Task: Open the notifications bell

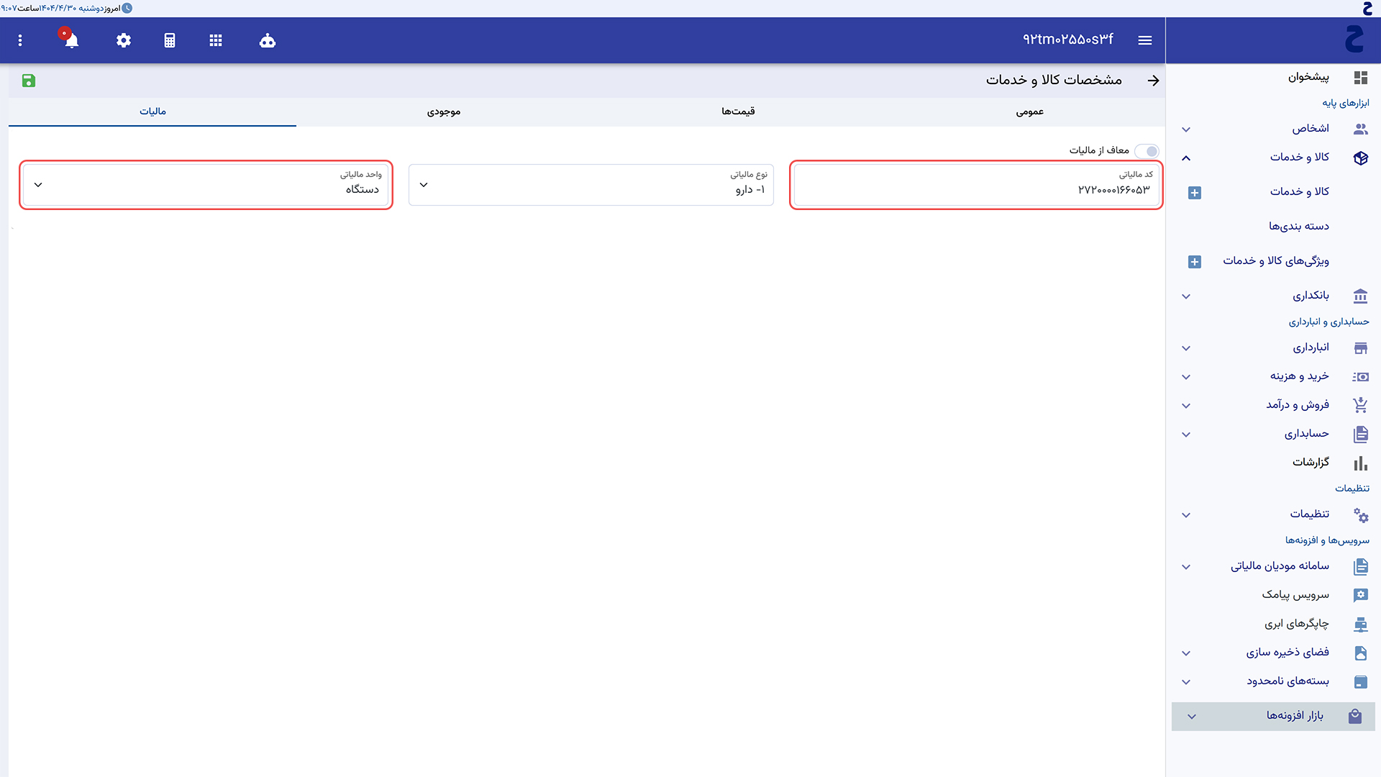Action: pyautogui.click(x=71, y=40)
